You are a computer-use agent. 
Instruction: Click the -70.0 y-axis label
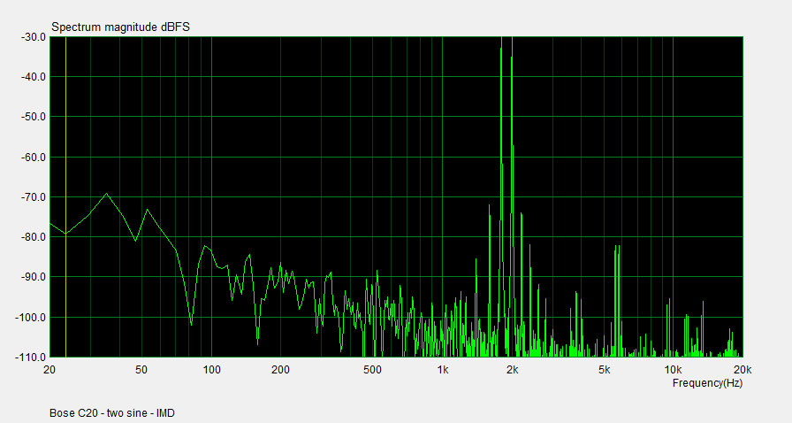pyautogui.click(x=34, y=196)
